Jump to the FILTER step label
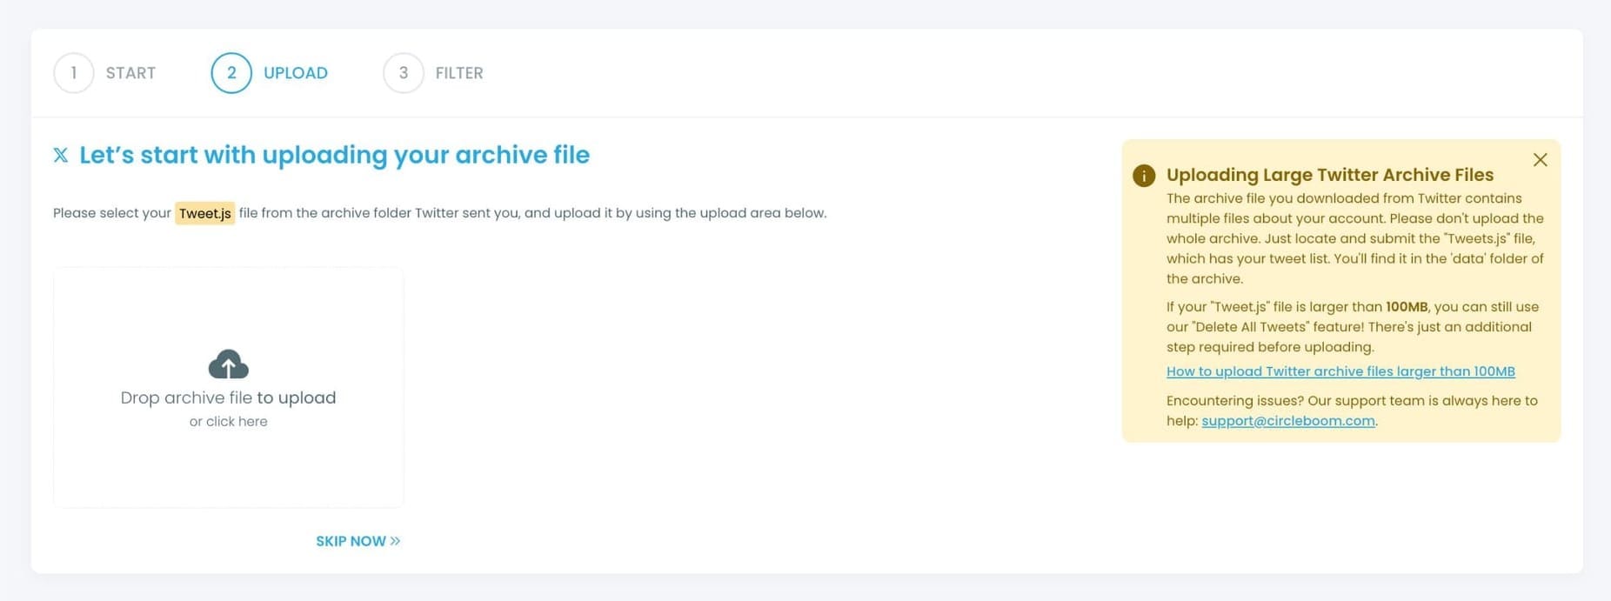The height and width of the screenshot is (601, 1611). coord(459,73)
